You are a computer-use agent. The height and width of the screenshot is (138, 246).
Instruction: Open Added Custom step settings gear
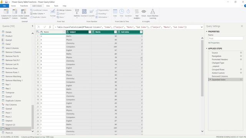(x=241, y=73)
